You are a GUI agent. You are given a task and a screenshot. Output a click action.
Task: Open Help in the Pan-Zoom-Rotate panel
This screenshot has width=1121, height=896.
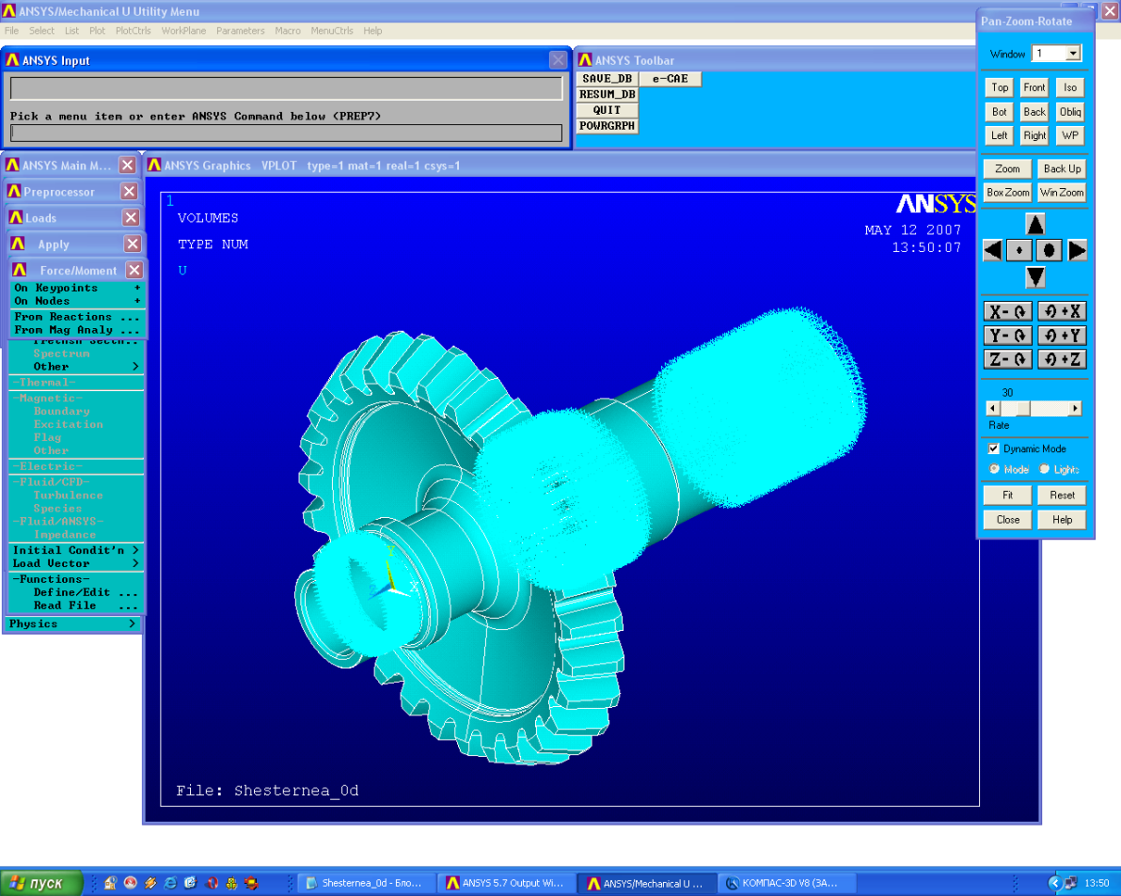click(x=1062, y=519)
